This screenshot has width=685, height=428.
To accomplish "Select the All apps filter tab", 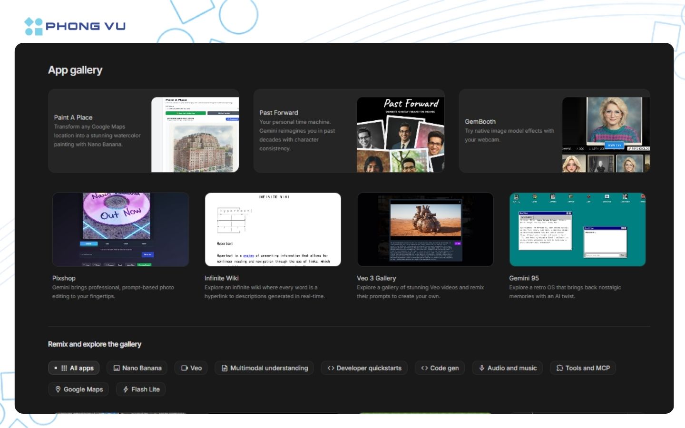I will [74, 368].
